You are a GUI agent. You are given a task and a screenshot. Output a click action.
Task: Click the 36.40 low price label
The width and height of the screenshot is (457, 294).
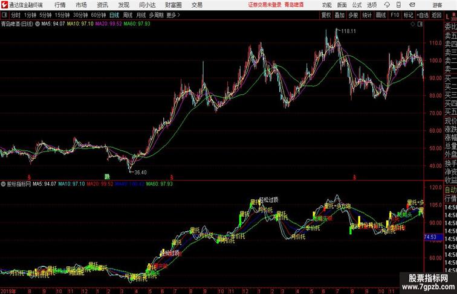click(140, 172)
